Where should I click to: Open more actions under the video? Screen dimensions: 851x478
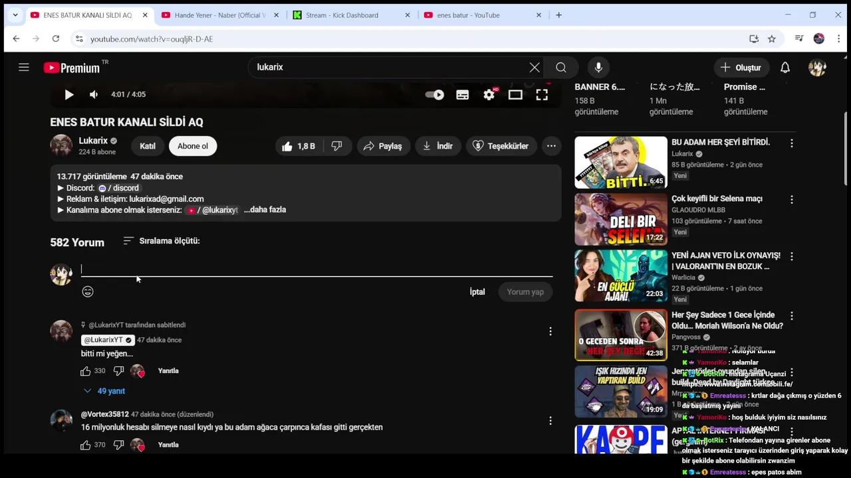pos(551,146)
